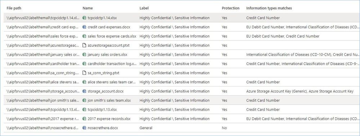
Task: Select the jon smith's sales team.xlsx row
Action: tap(182, 100)
